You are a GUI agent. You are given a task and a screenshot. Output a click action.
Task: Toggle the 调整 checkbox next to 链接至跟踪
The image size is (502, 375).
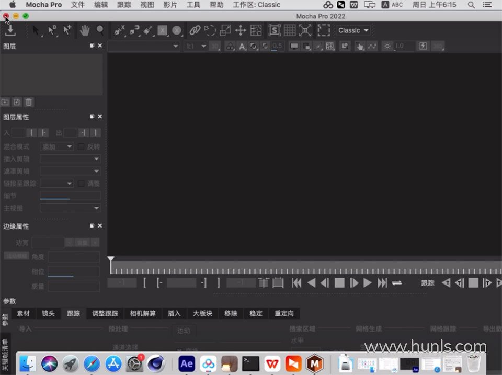(81, 184)
